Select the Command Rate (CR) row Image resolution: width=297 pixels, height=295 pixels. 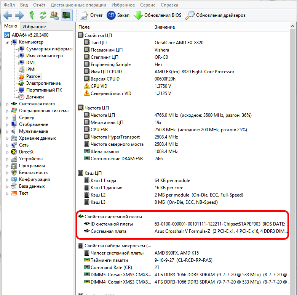183,268
